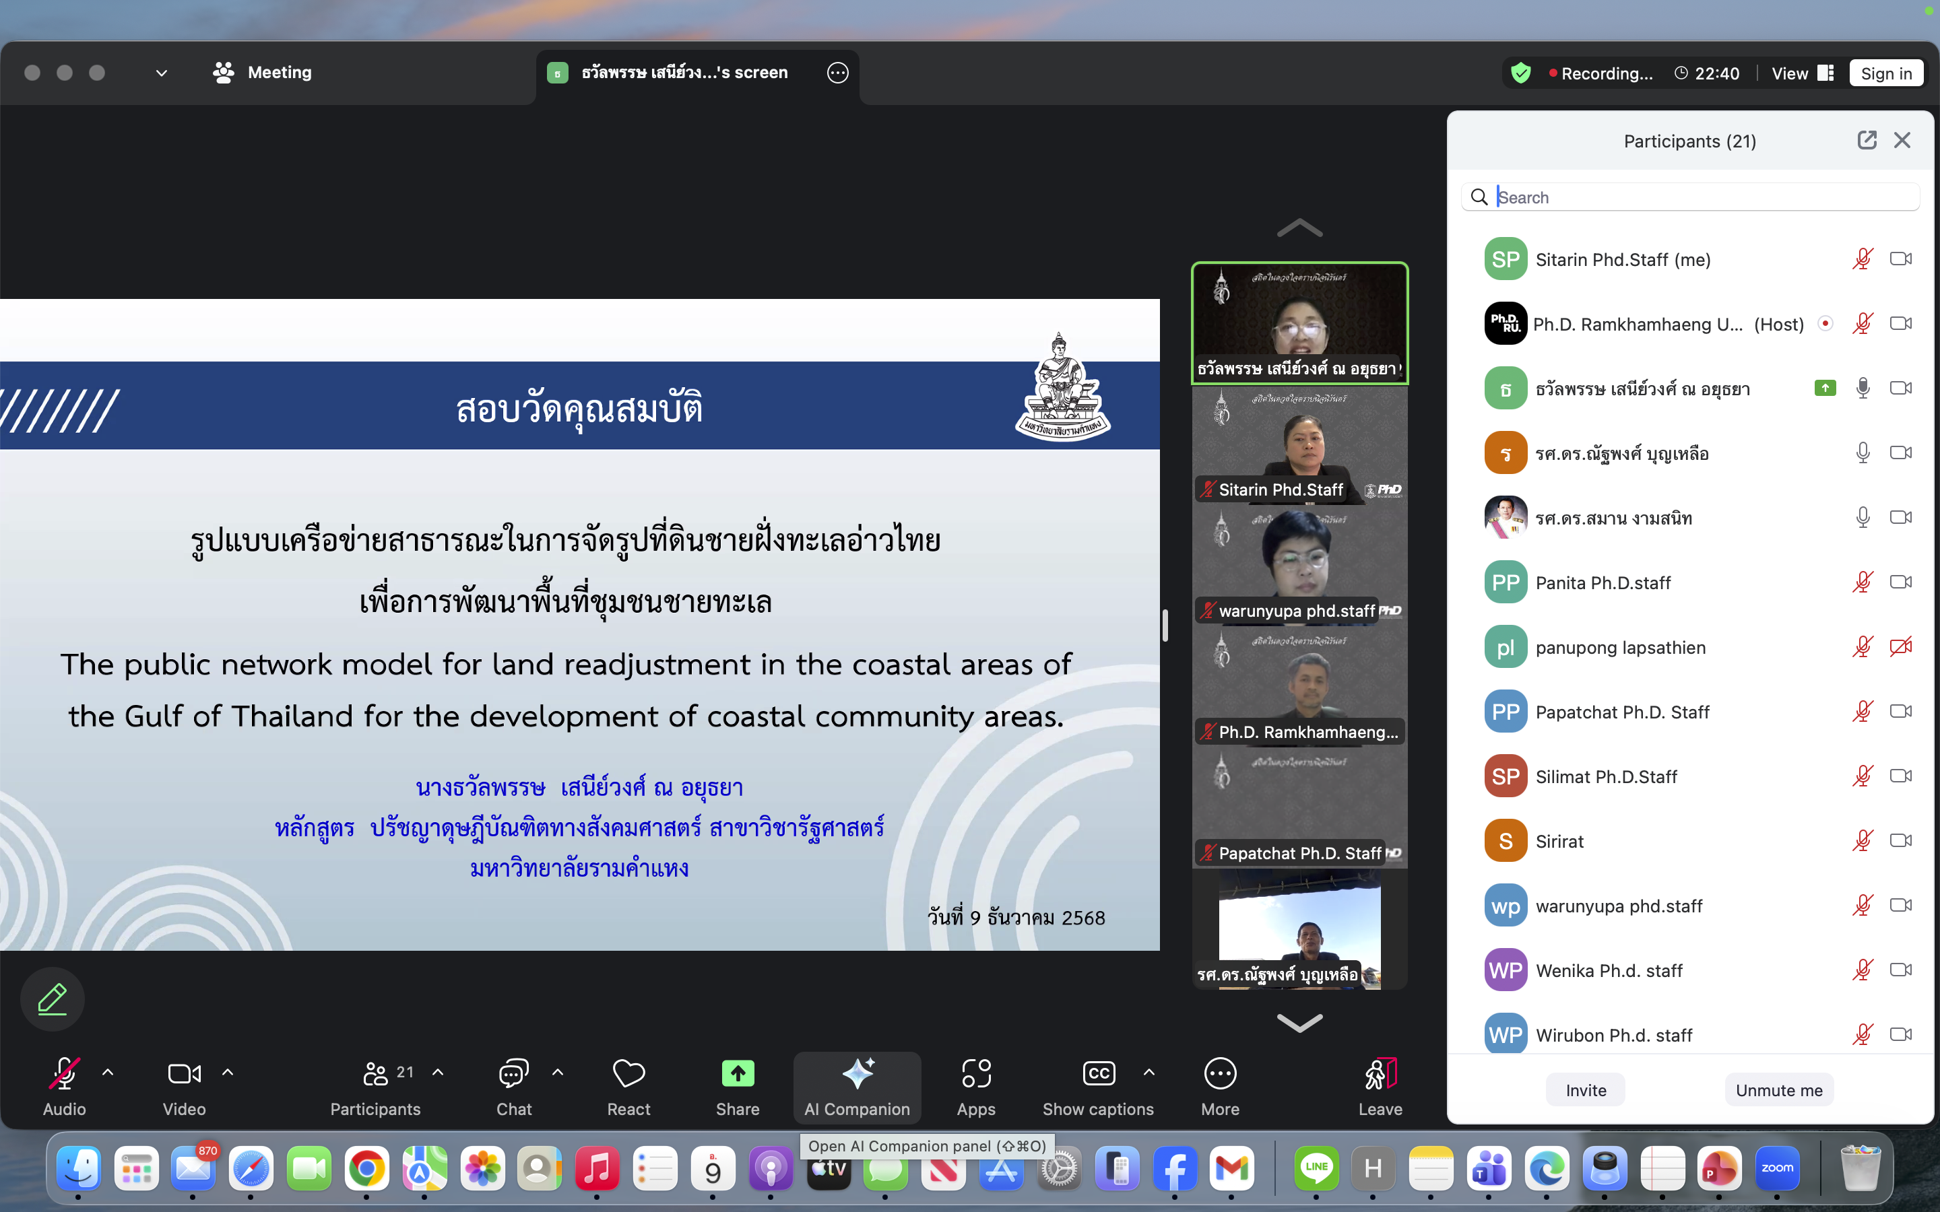Click the Unmute me button
Viewport: 1940px width, 1212px height.
click(1778, 1090)
